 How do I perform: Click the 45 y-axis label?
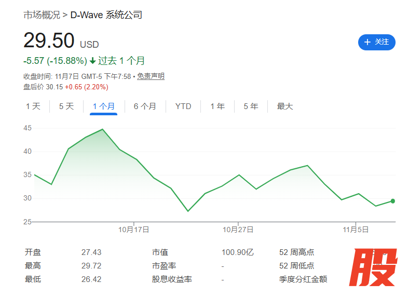click(x=28, y=128)
